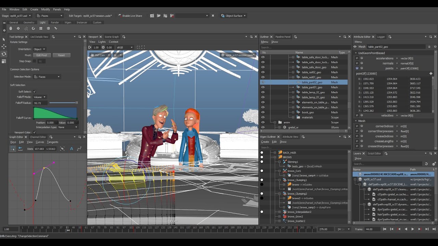This screenshot has height=246, width=438.
Task: Add new tab next to Scene Graph
Action: tap(124, 37)
